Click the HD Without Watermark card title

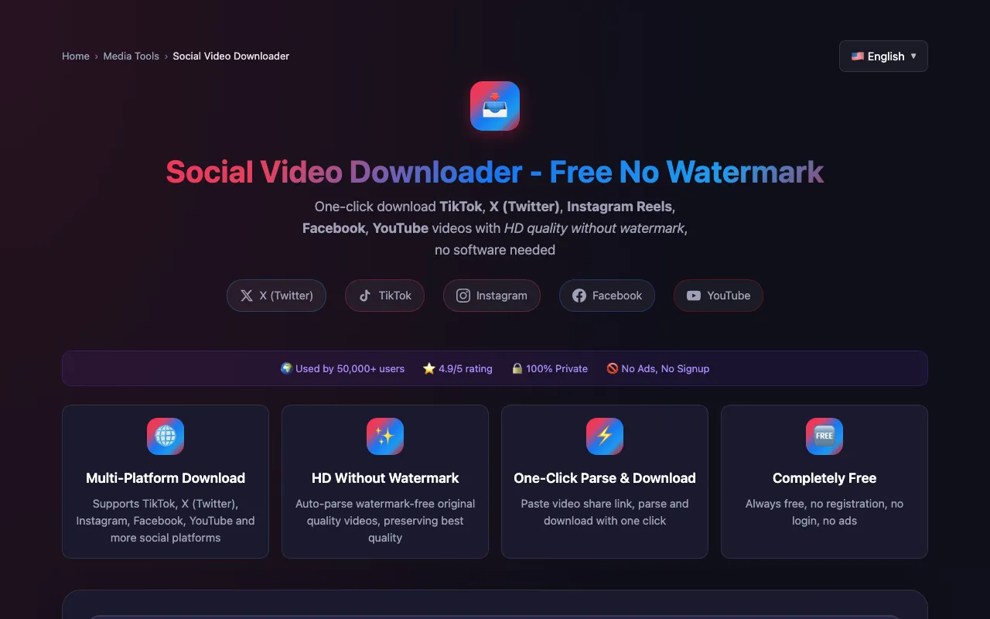point(385,478)
